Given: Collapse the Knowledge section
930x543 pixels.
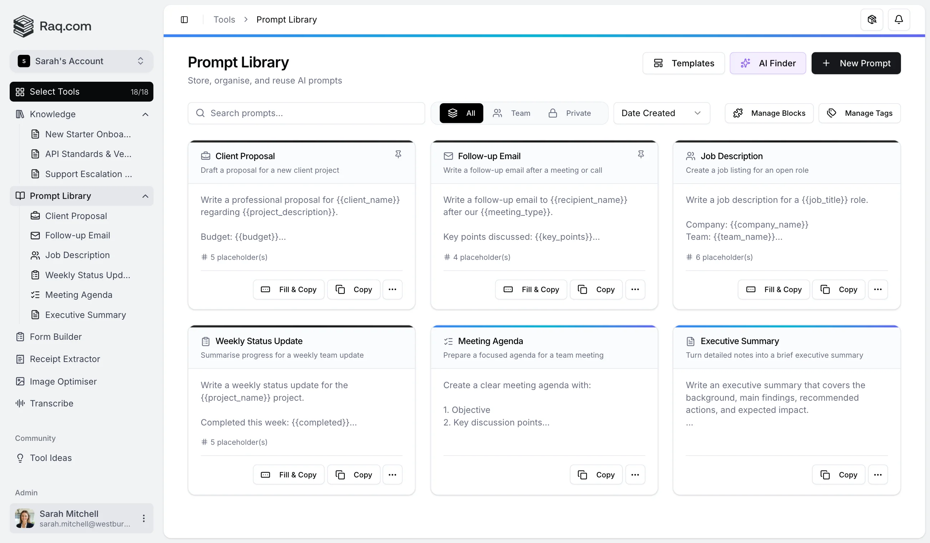Looking at the screenshot, I should pos(145,114).
